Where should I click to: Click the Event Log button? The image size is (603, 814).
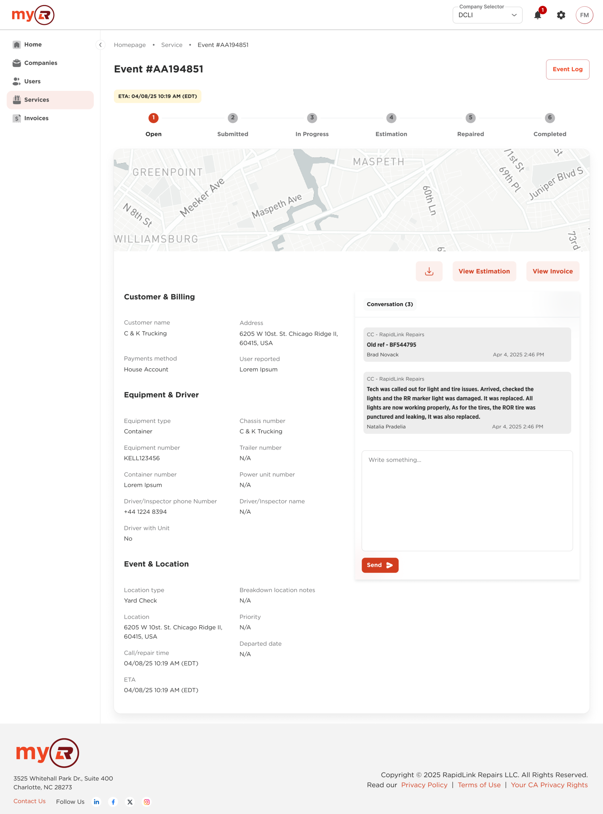coord(567,69)
